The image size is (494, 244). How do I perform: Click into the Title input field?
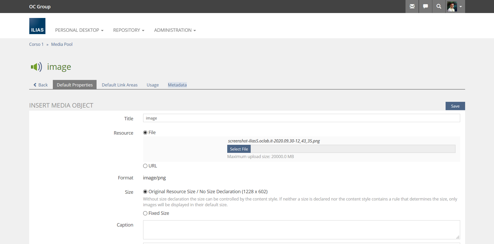(301, 118)
